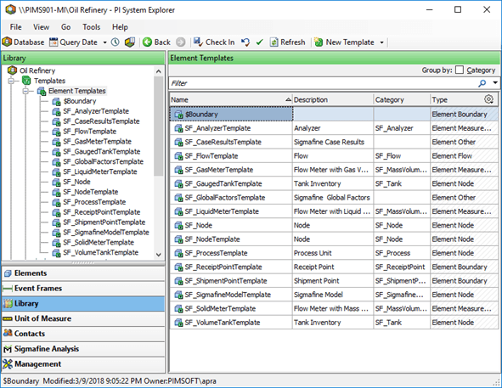Click the tree scrollbar up arrow
This screenshot has width=502, height=388.
(x=159, y=71)
